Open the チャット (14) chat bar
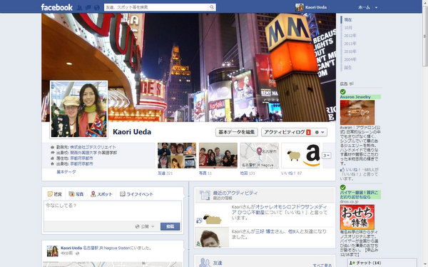The width and height of the screenshot is (428, 267). coord(382,263)
